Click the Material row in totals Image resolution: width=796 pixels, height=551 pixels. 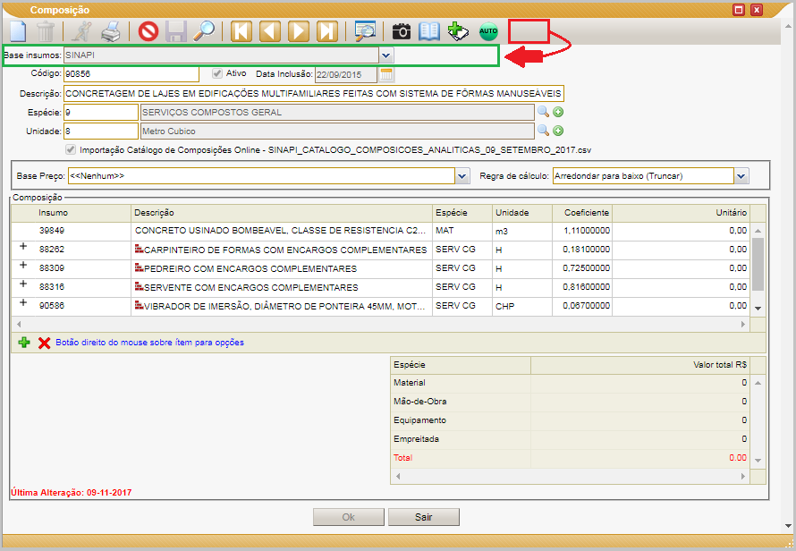[570, 383]
